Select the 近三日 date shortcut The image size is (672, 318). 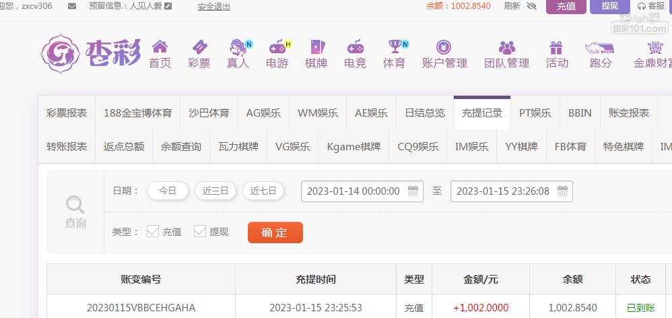click(215, 191)
